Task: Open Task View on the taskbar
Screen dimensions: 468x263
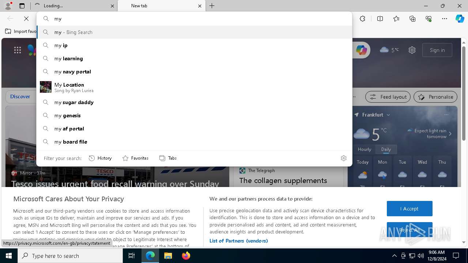Action: point(132,256)
